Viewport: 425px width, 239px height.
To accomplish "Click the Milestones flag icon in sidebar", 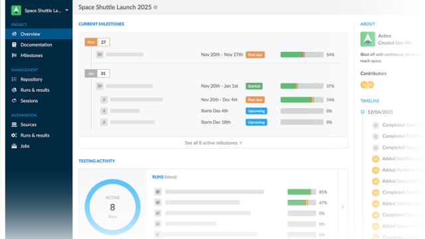I will point(14,55).
